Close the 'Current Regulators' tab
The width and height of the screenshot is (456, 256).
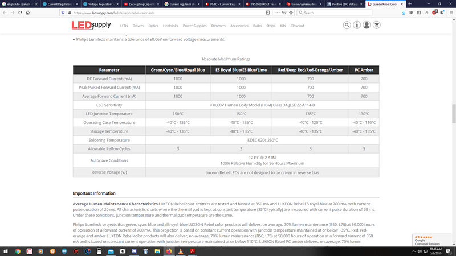(77, 4)
